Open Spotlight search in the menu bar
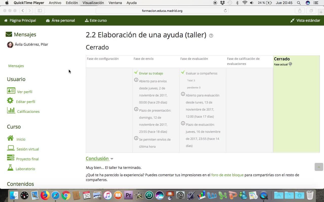The width and height of the screenshot is (324, 202). tap(299, 3)
